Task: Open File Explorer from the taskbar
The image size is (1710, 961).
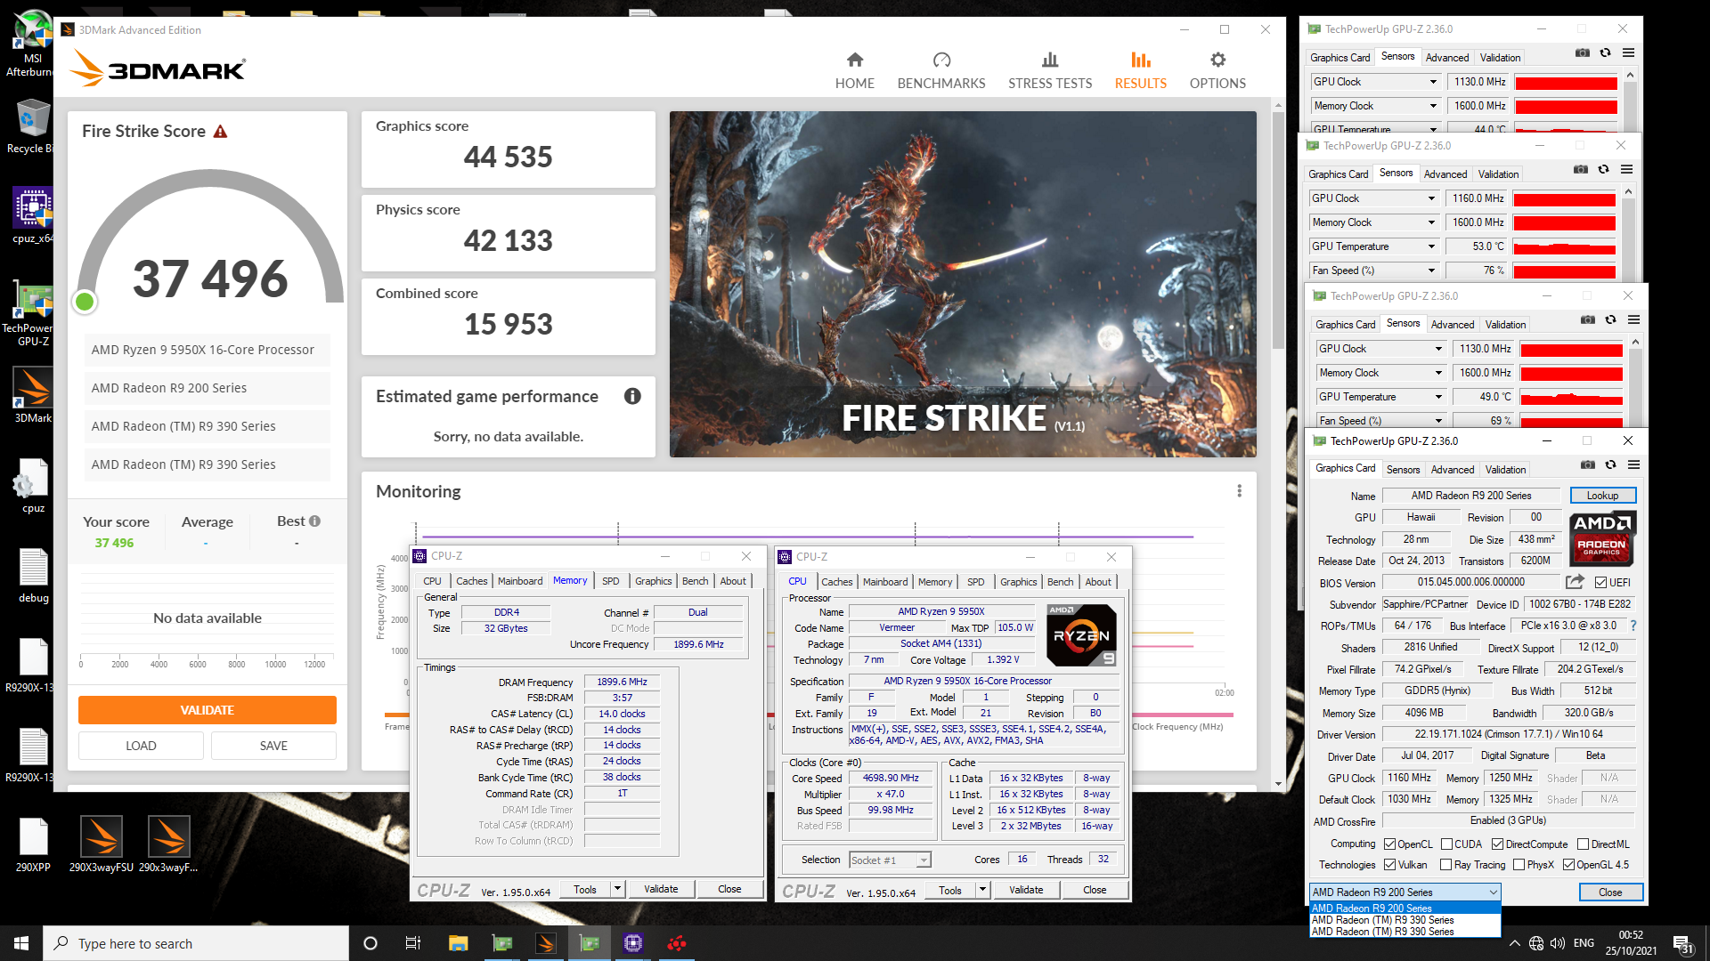Action: (458, 943)
